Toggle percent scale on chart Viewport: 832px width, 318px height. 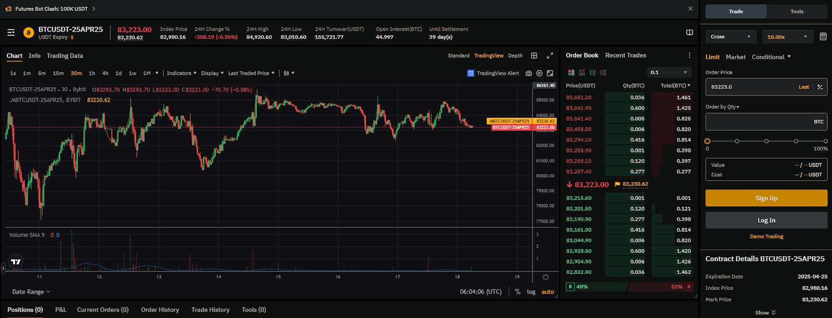click(517, 292)
